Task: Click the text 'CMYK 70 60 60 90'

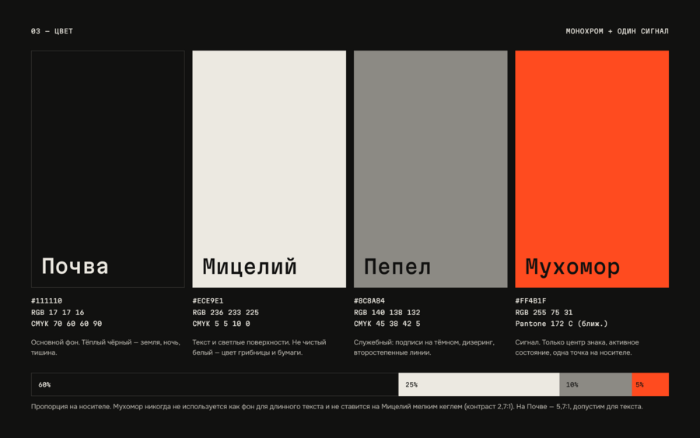Action: (x=67, y=324)
